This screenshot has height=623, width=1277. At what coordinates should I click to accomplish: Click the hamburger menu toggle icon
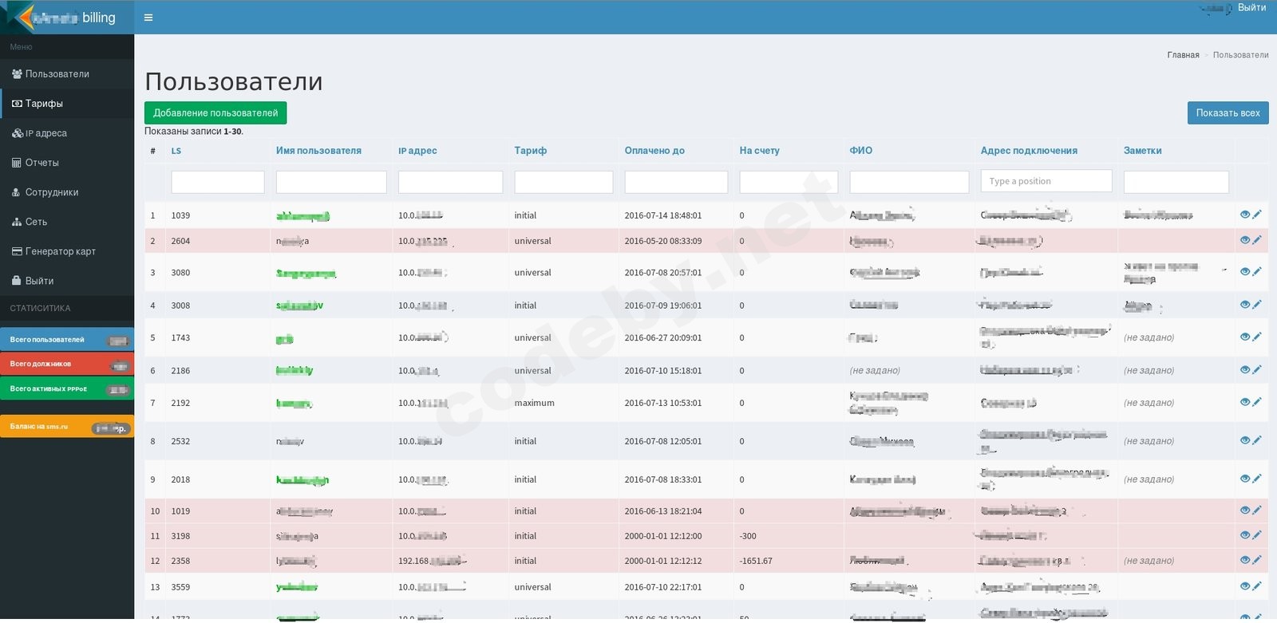pos(148,18)
